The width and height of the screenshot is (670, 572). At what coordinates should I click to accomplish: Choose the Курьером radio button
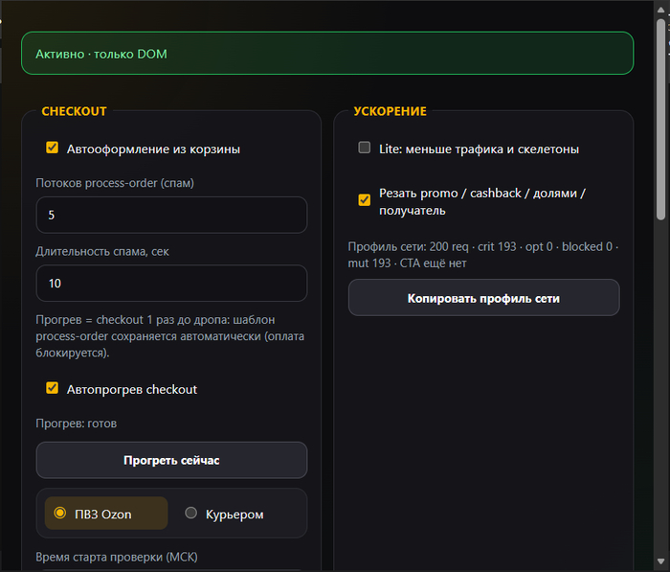191,513
